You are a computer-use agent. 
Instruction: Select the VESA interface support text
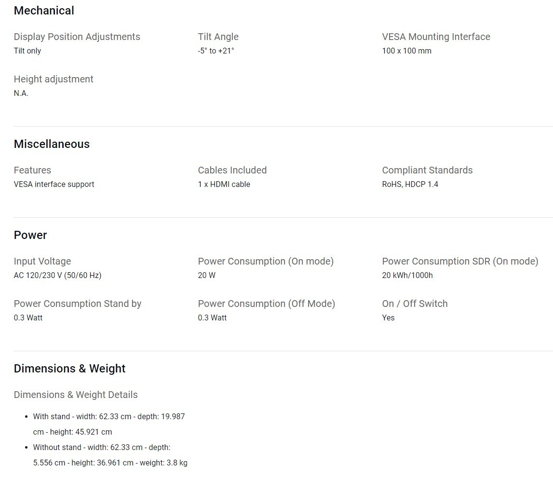click(x=54, y=184)
